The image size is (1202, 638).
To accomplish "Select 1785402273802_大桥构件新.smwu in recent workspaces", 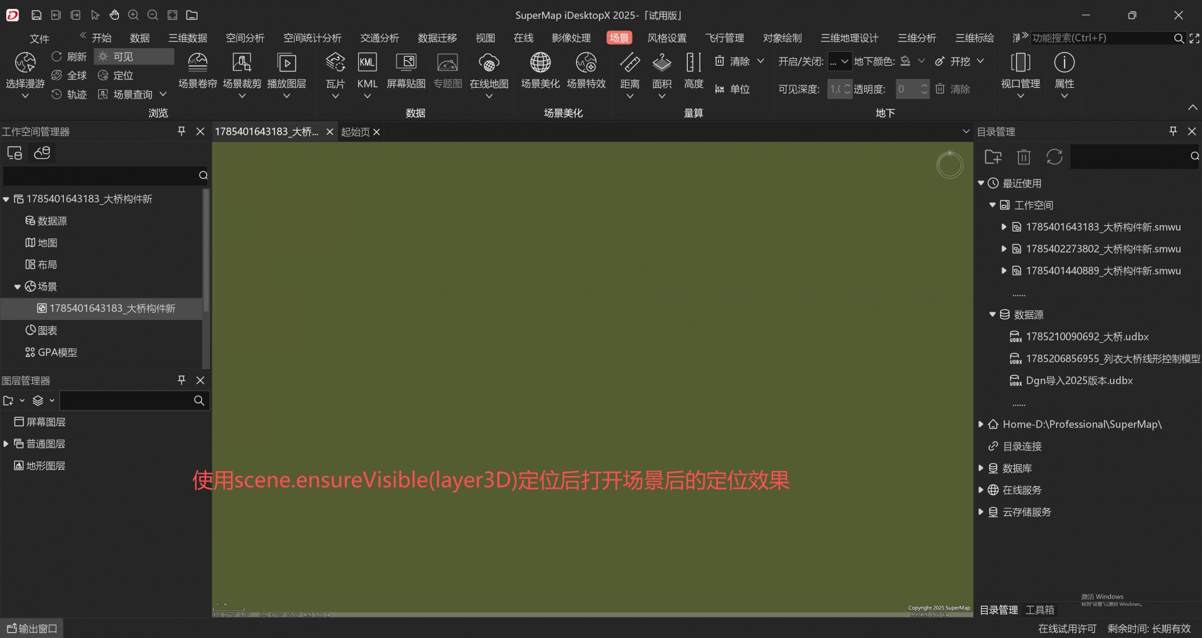I will click(x=1103, y=249).
